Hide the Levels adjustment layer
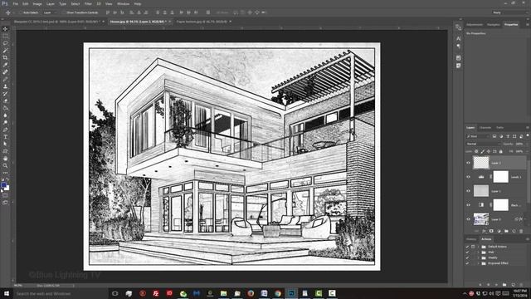The height and width of the screenshot is (299, 531). [x=468, y=177]
